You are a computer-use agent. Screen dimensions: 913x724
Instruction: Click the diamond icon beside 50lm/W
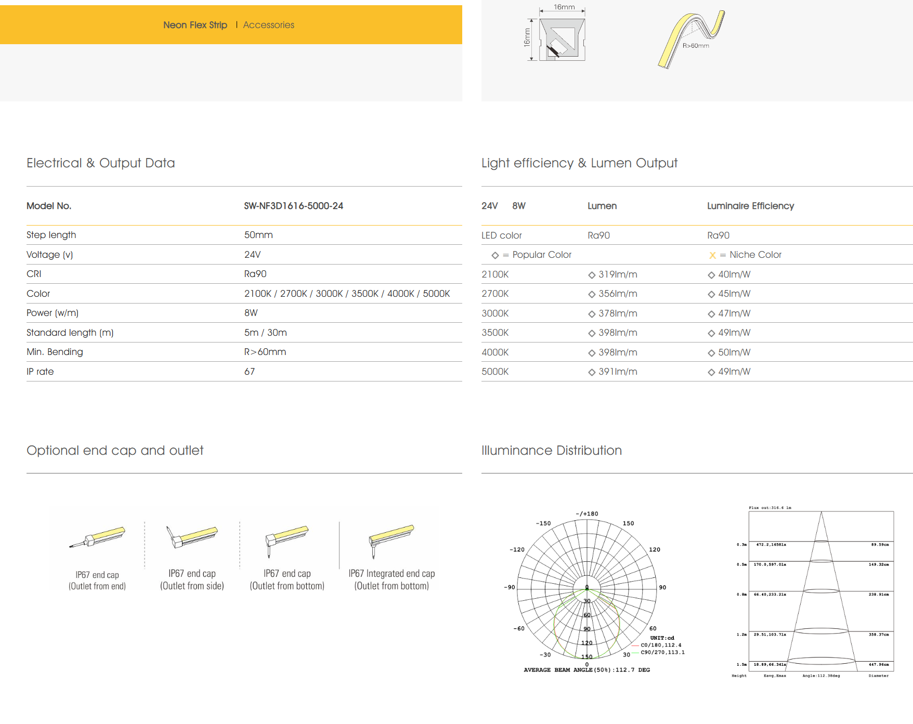[x=711, y=353]
